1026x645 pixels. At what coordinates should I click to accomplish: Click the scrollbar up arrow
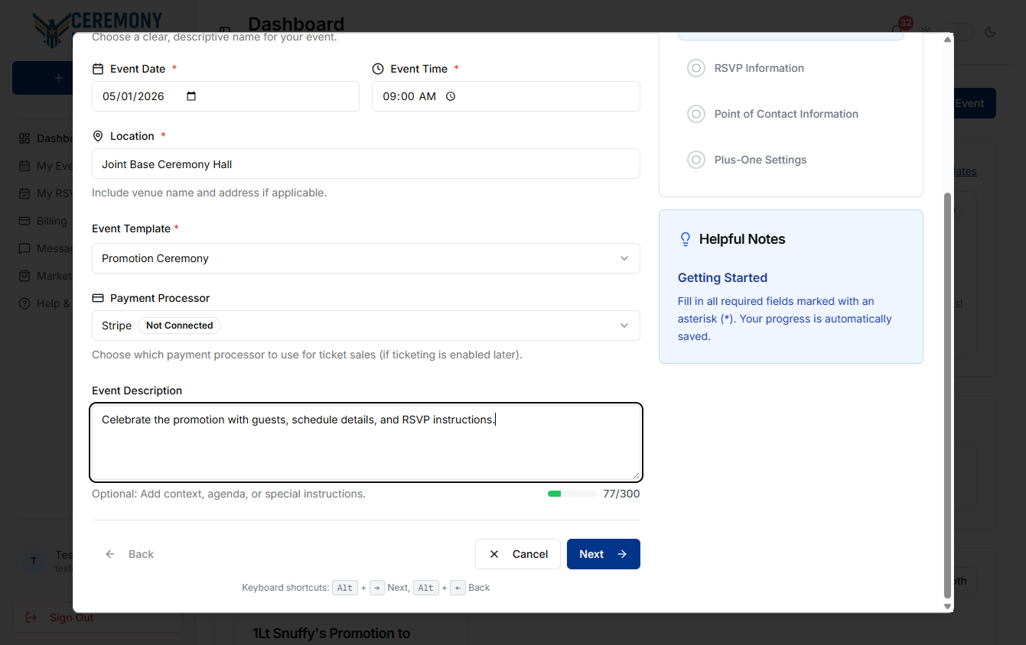click(x=947, y=39)
